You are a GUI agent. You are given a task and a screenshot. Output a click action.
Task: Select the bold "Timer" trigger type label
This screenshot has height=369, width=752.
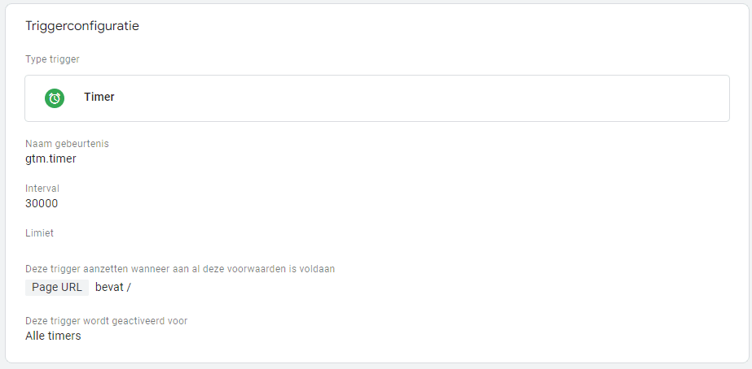pyautogui.click(x=99, y=98)
